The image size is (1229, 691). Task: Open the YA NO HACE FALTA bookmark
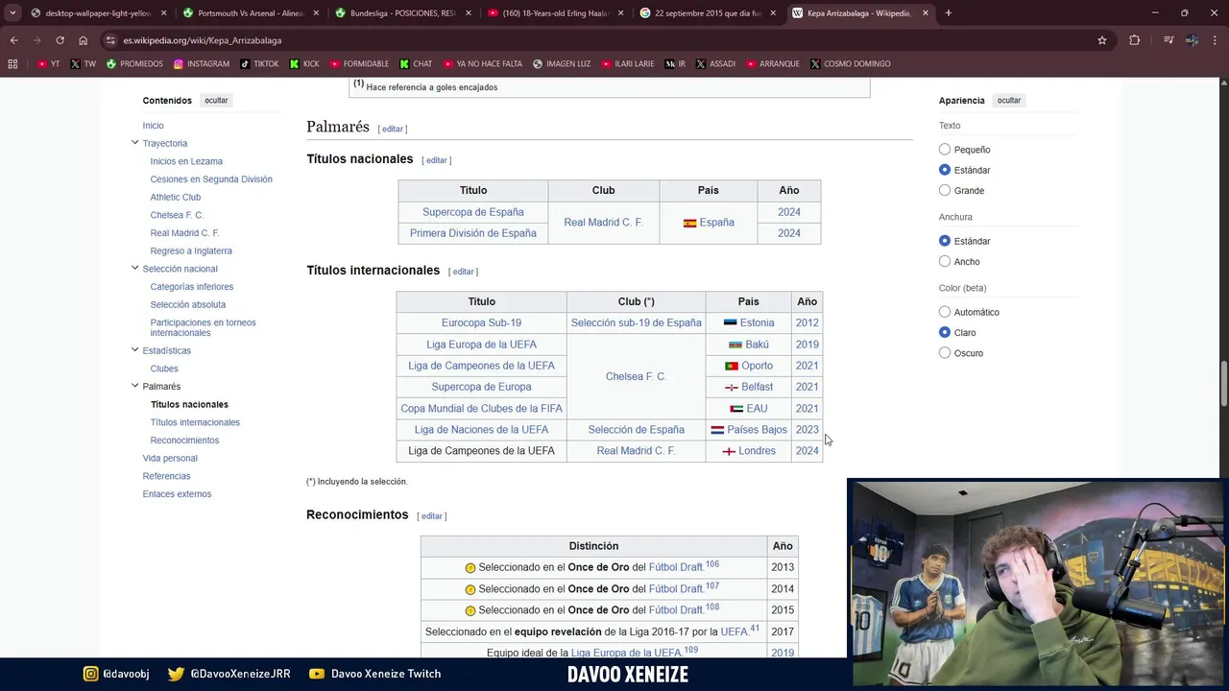[x=483, y=64]
